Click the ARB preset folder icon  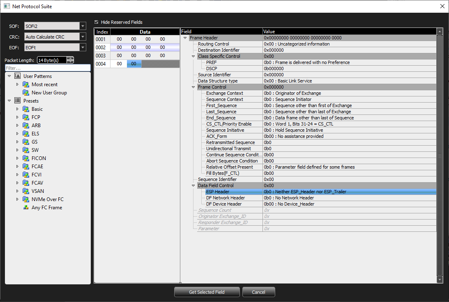click(x=26, y=125)
